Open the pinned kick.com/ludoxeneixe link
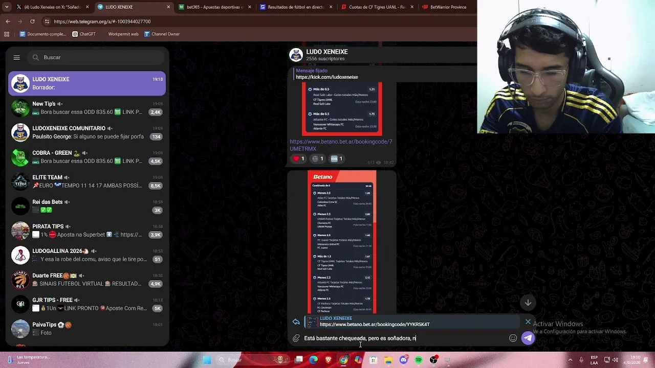The height and width of the screenshot is (368, 655). click(x=326, y=77)
